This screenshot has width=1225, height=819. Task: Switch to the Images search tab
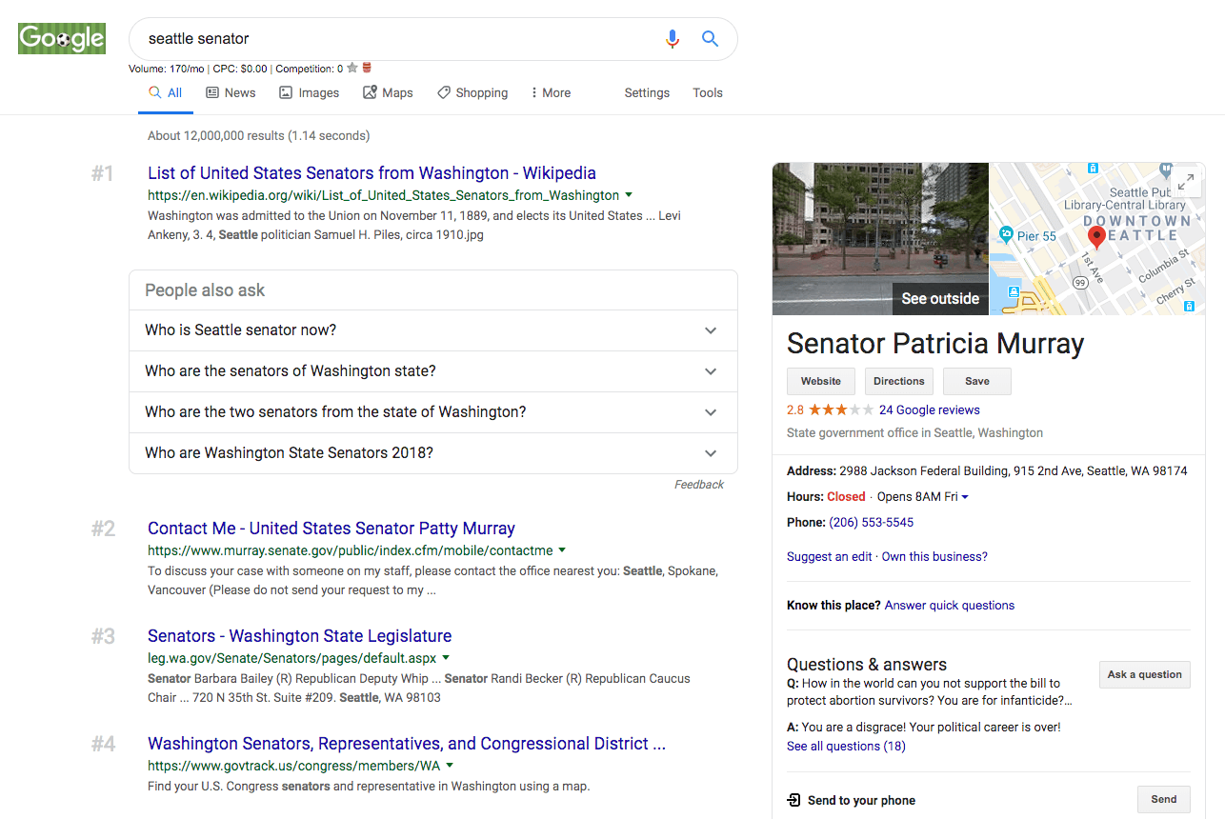[x=309, y=92]
